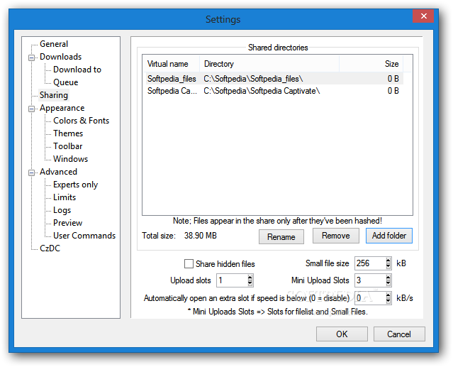Click the Remove button
This screenshot has height=367, width=453.
336,236
